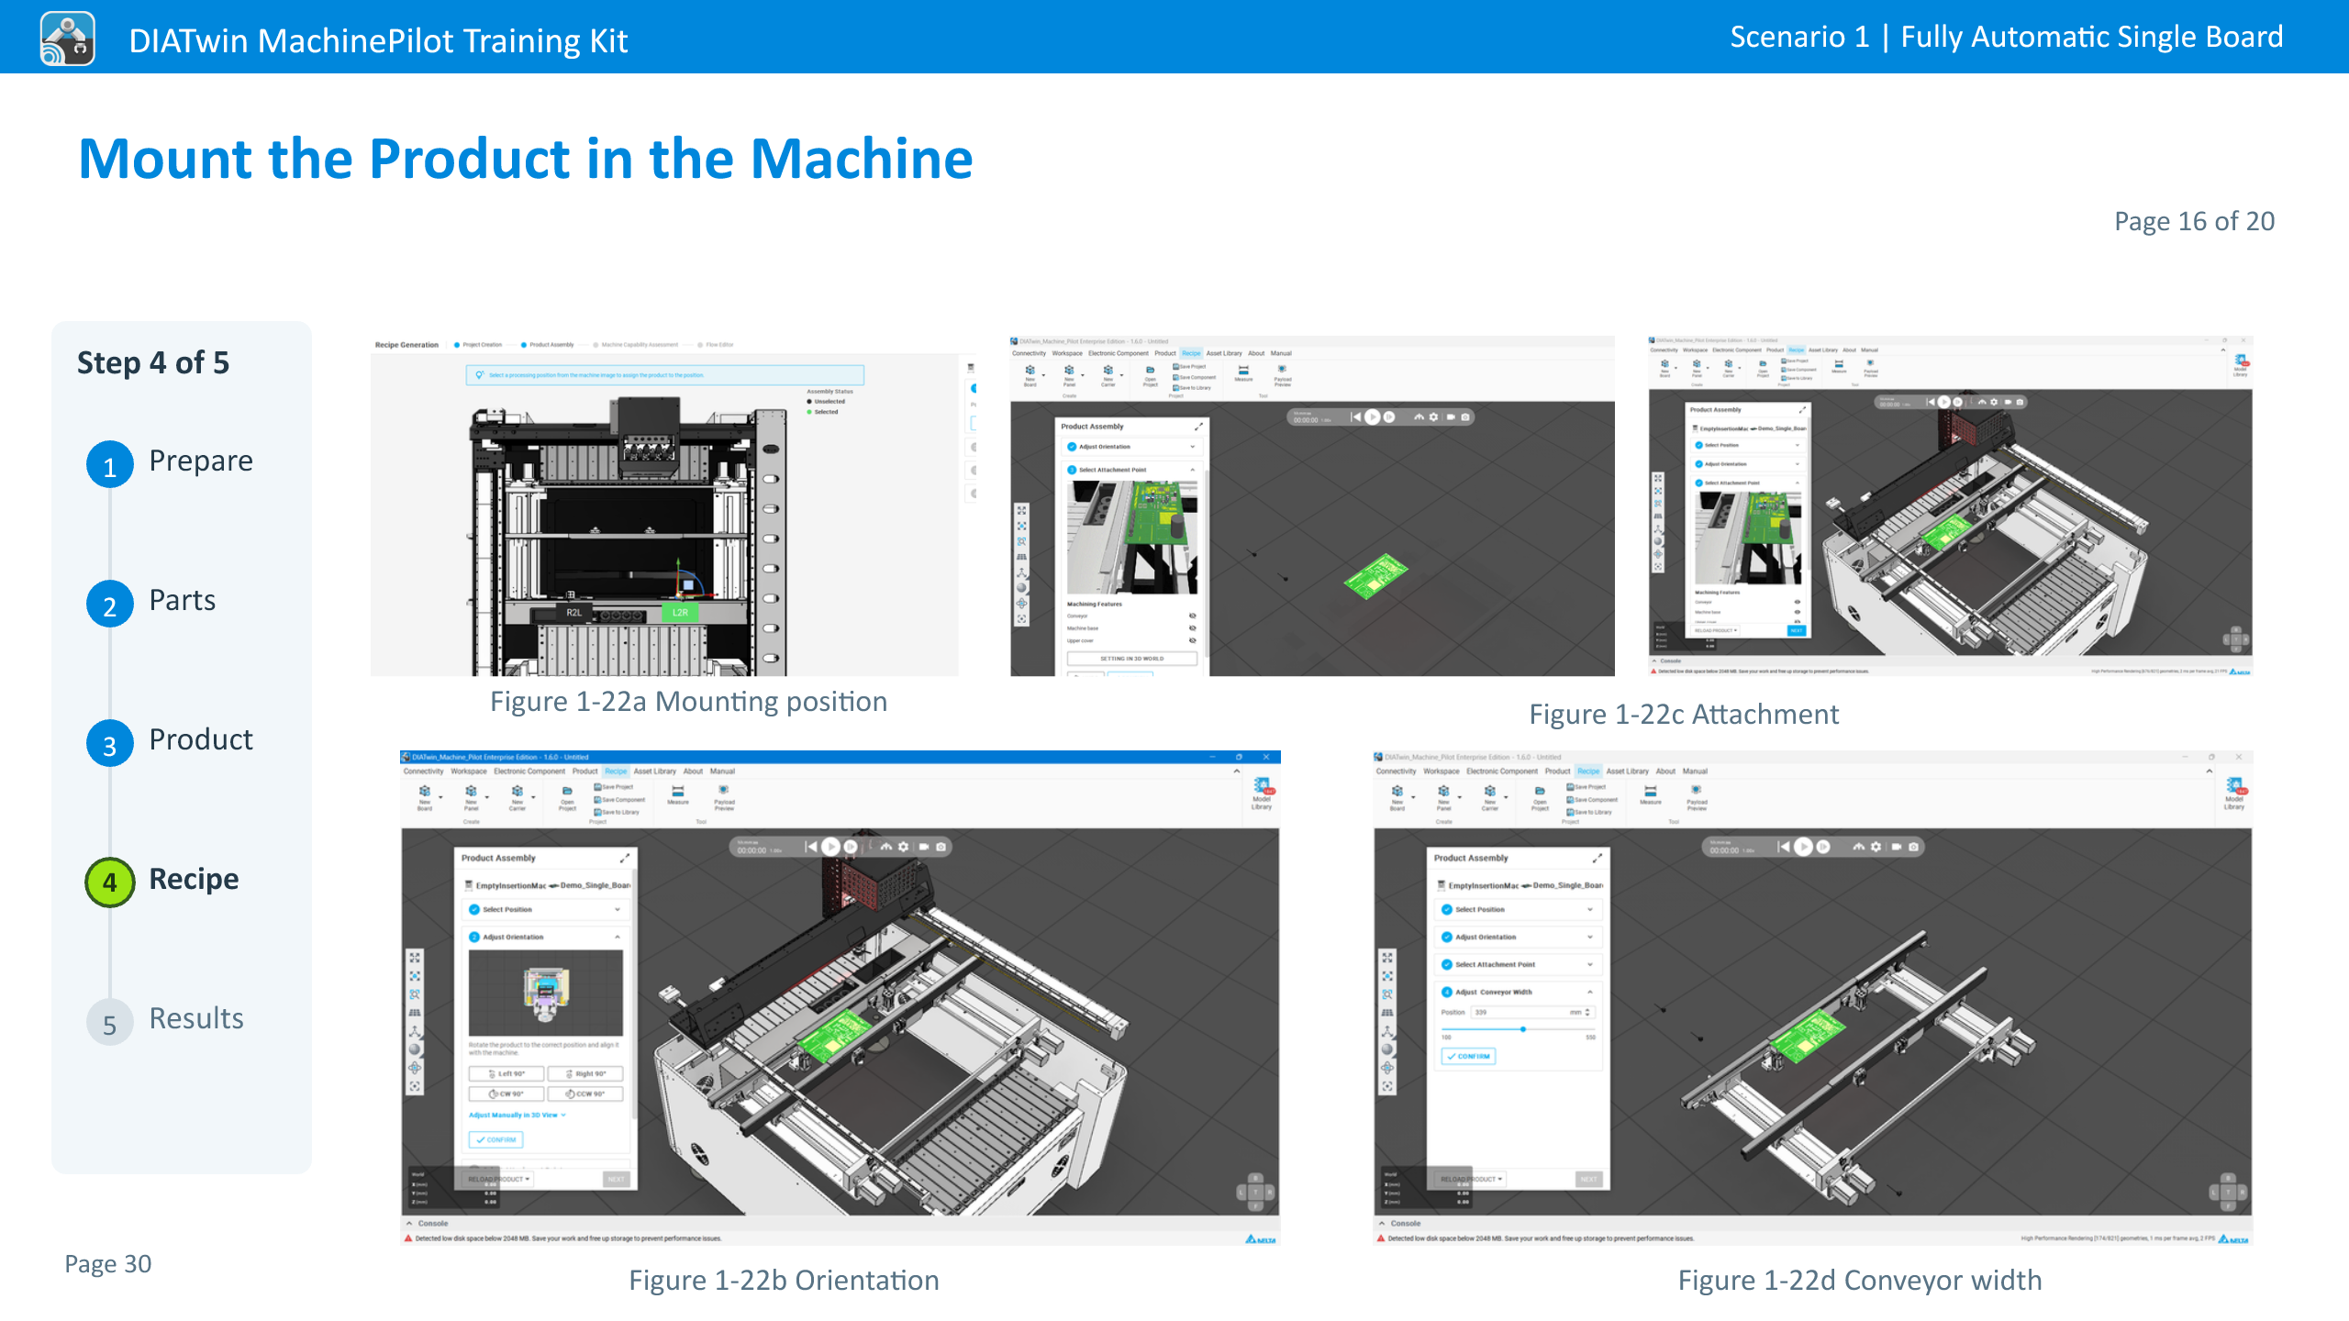2349x1321 pixels.
Task: Expand Adjust Manually in 3D View link
Action: [518, 1115]
